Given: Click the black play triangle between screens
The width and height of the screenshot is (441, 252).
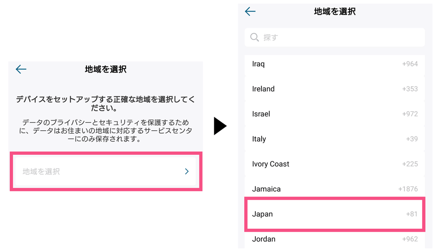Looking at the screenshot, I should (x=220, y=126).
